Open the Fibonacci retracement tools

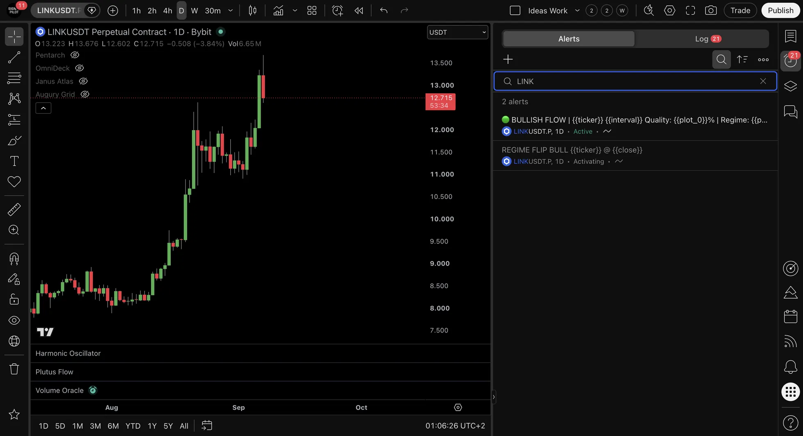pyautogui.click(x=14, y=78)
